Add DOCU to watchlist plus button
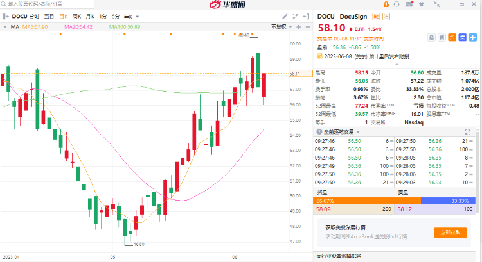The height and width of the screenshot is (262, 482). [x=473, y=37]
